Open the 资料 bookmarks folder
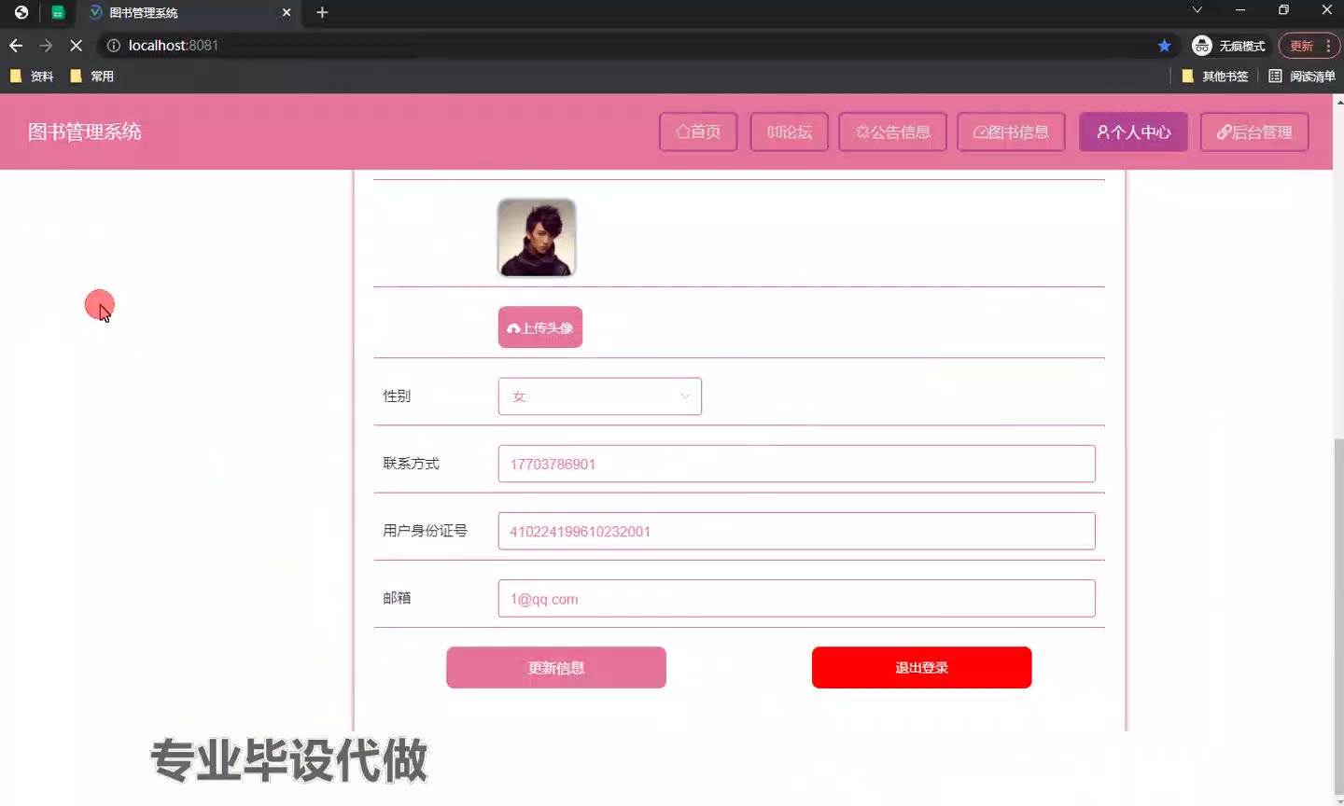Screen dimensions: 1344x806 coord(32,76)
